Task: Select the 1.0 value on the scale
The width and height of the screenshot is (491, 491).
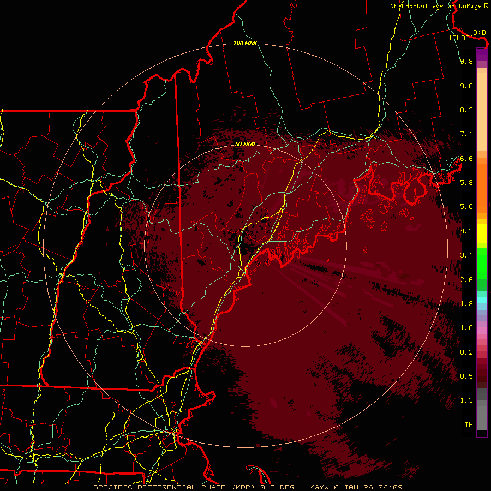Action: click(466, 328)
